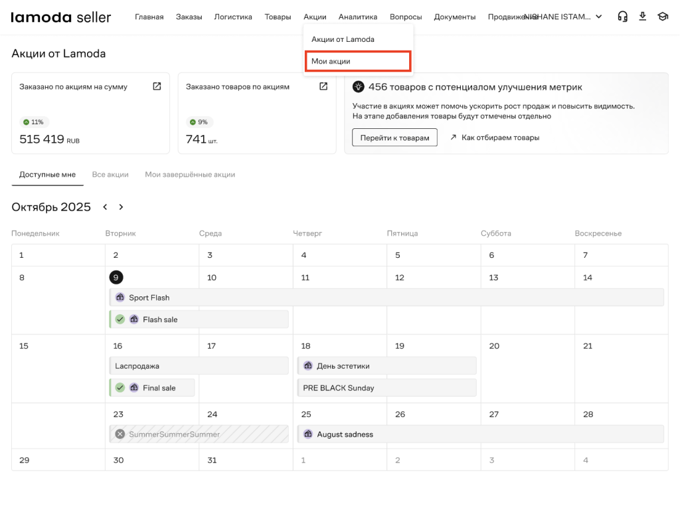Viewport: 680px width, 509px height.
Task: Open the Логистика menu item
Action: tap(233, 17)
